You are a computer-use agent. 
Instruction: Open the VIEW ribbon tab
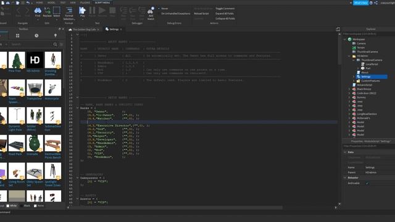73,2
